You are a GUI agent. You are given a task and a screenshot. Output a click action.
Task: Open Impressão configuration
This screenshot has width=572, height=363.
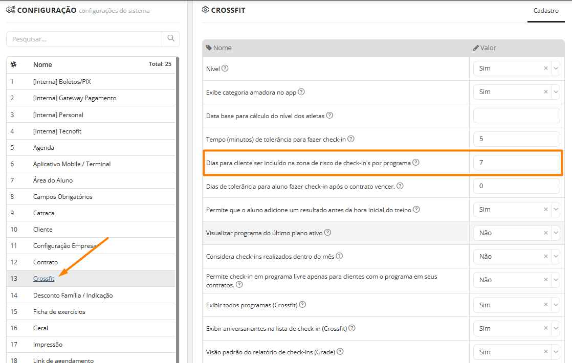(91, 345)
